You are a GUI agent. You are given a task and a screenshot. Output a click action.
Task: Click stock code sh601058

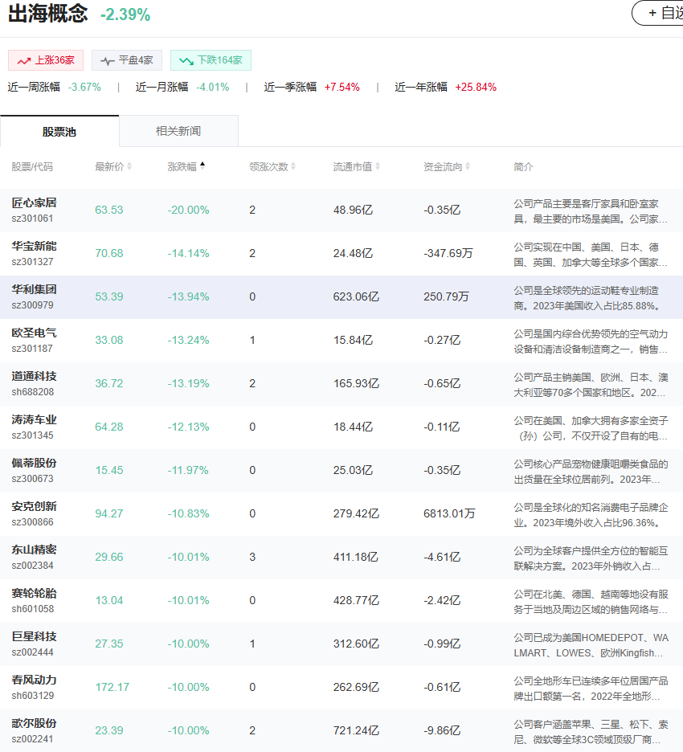(x=33, y=609)
